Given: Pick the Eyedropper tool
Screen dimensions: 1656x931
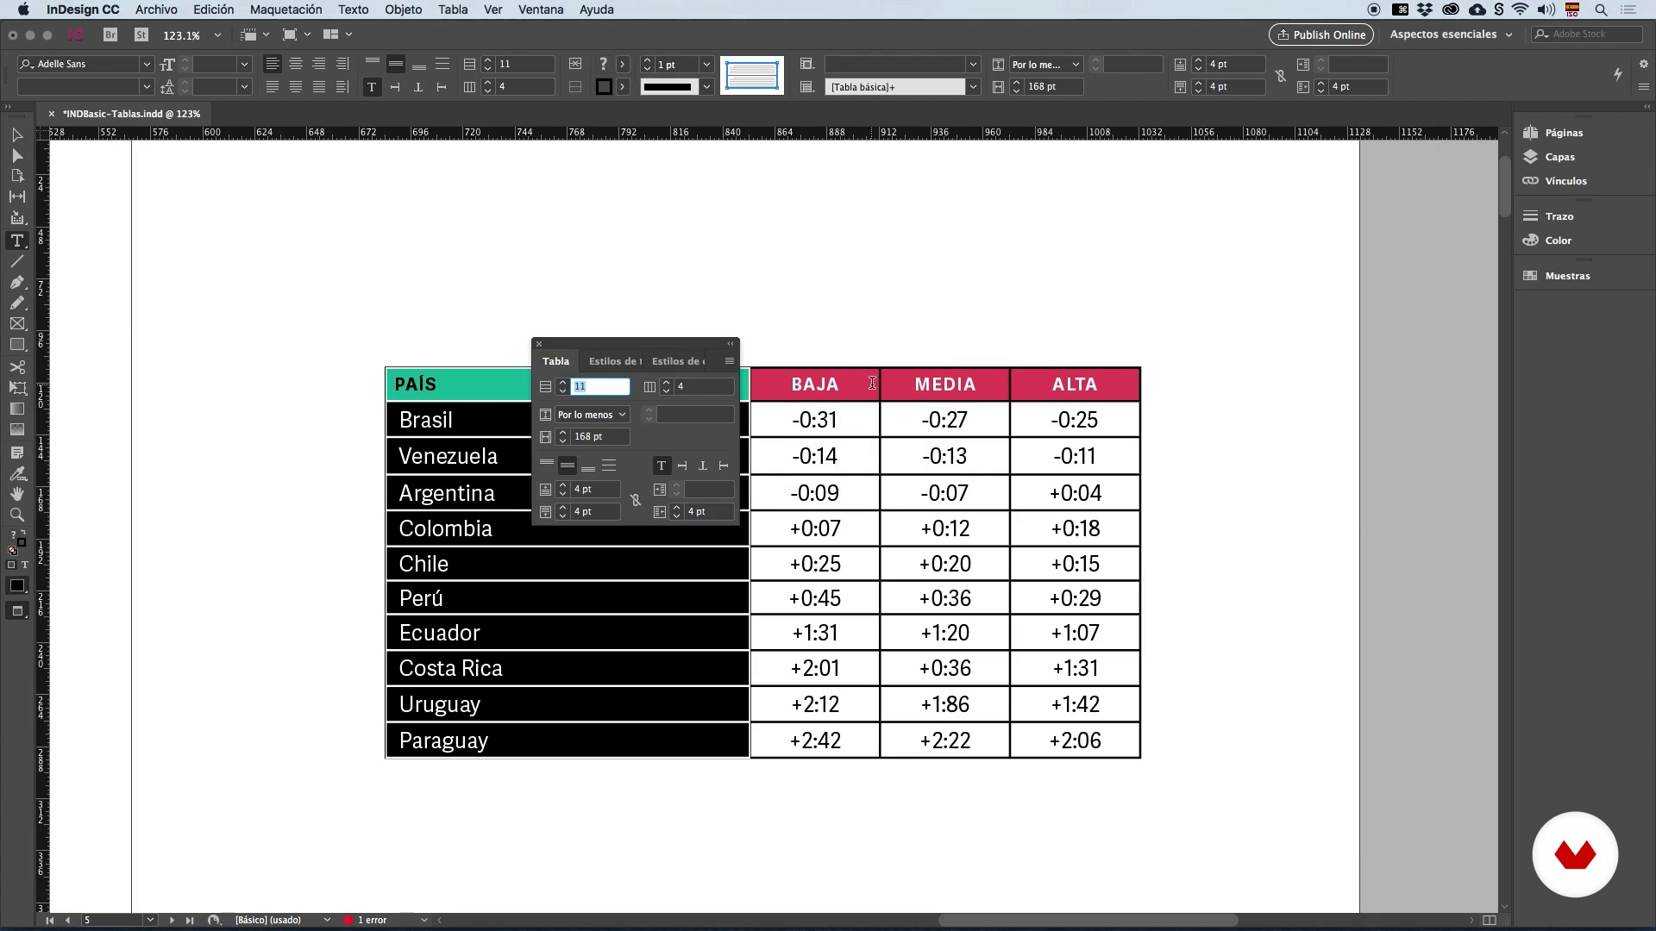Looking at the screenshot, I should point(16,473).
